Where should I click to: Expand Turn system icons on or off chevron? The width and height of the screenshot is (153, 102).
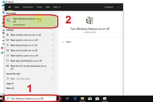[53, 40]
